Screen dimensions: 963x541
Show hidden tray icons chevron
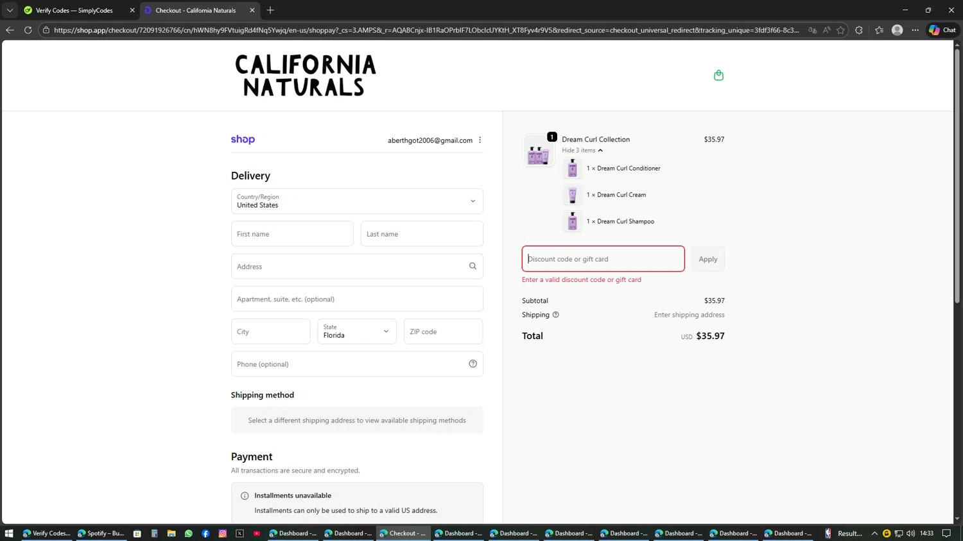874,533
